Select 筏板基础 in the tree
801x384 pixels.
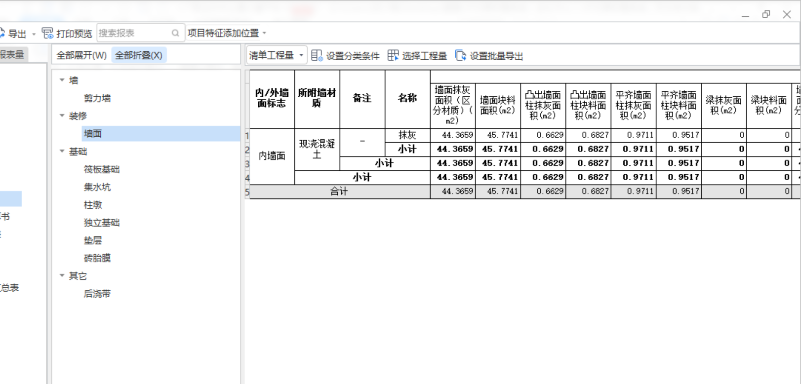click(102, 169)
